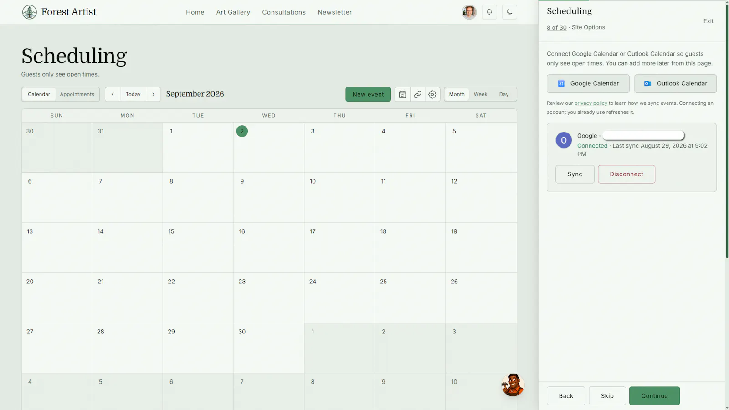Continue to the next step

click(x=654, y=396)
